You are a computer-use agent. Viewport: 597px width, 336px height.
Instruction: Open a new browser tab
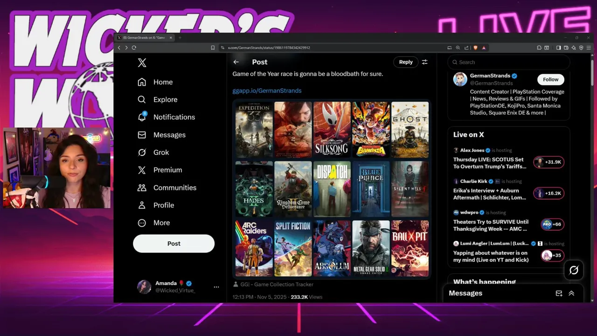(180, 38)
